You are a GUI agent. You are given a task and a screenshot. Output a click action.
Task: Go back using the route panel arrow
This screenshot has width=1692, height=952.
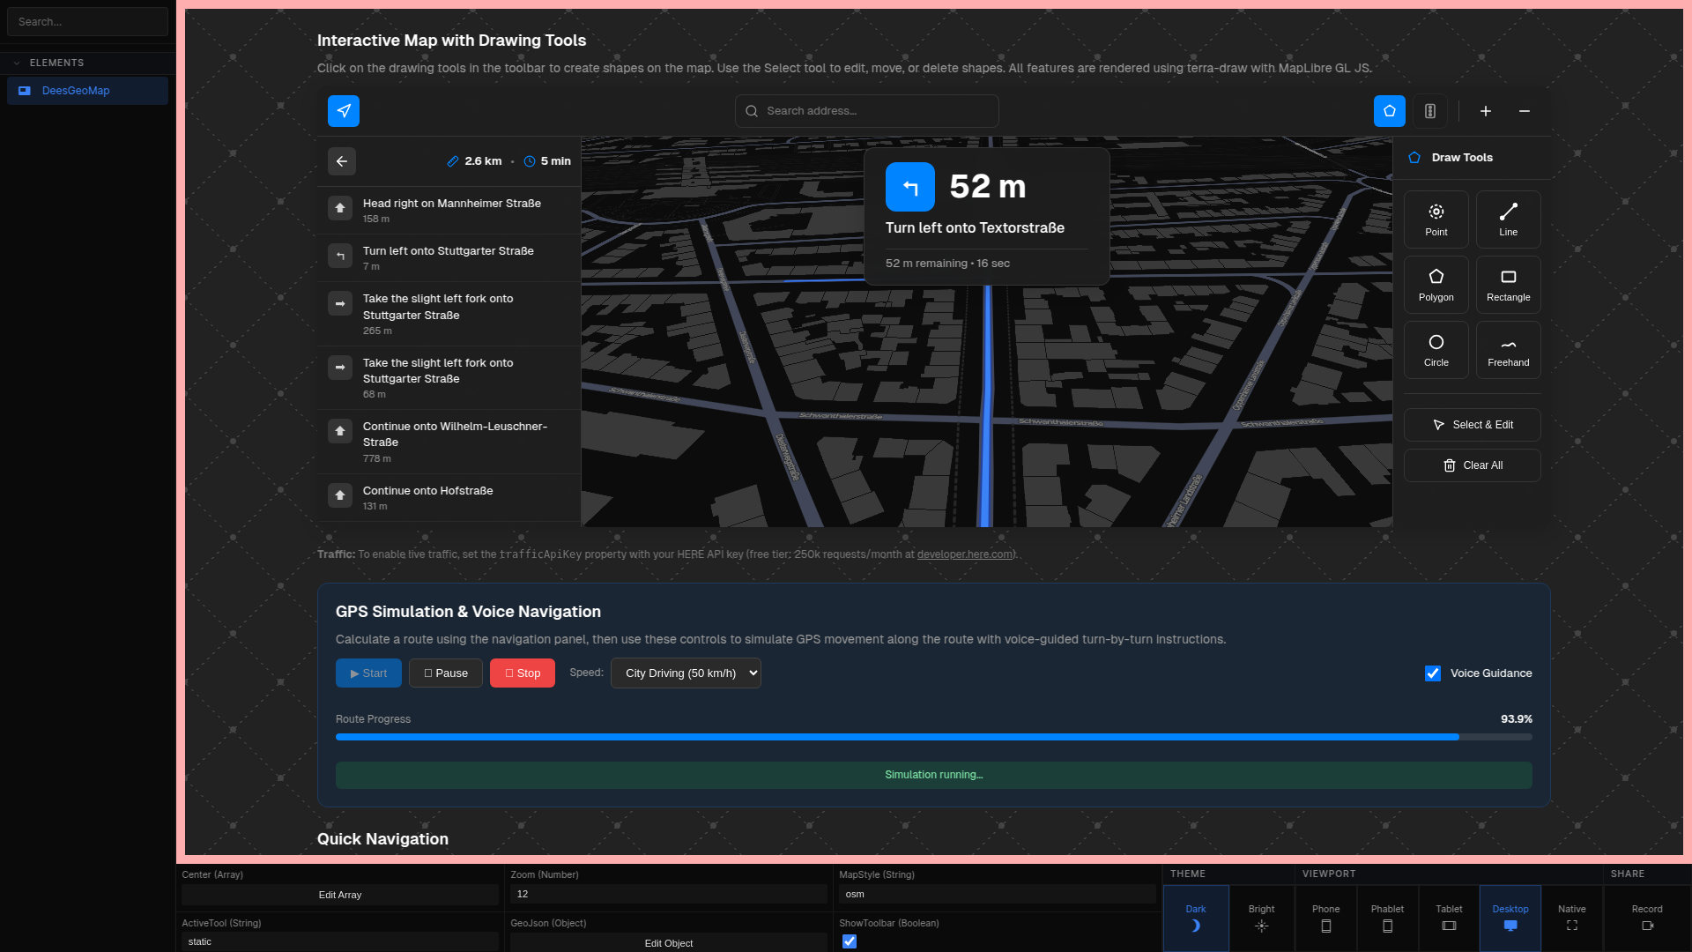[x=342, y=161]
